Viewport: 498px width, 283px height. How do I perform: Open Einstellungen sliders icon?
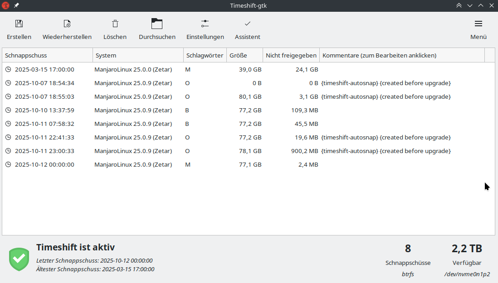point(205,24)
